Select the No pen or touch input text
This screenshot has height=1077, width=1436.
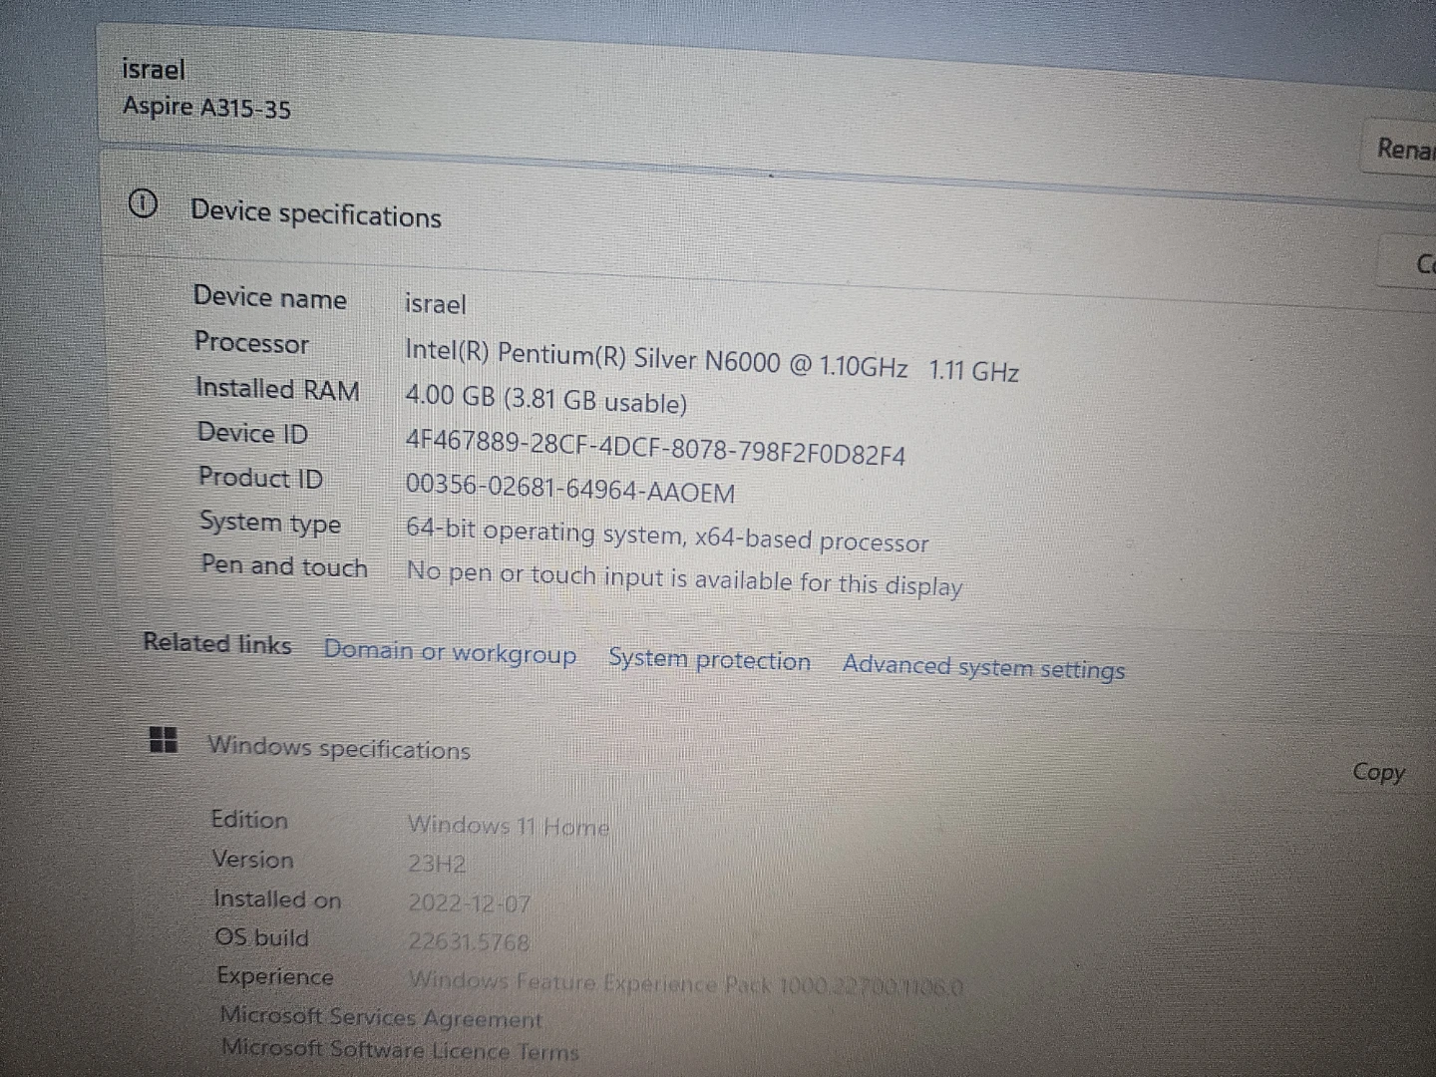(x=684, y=578)
